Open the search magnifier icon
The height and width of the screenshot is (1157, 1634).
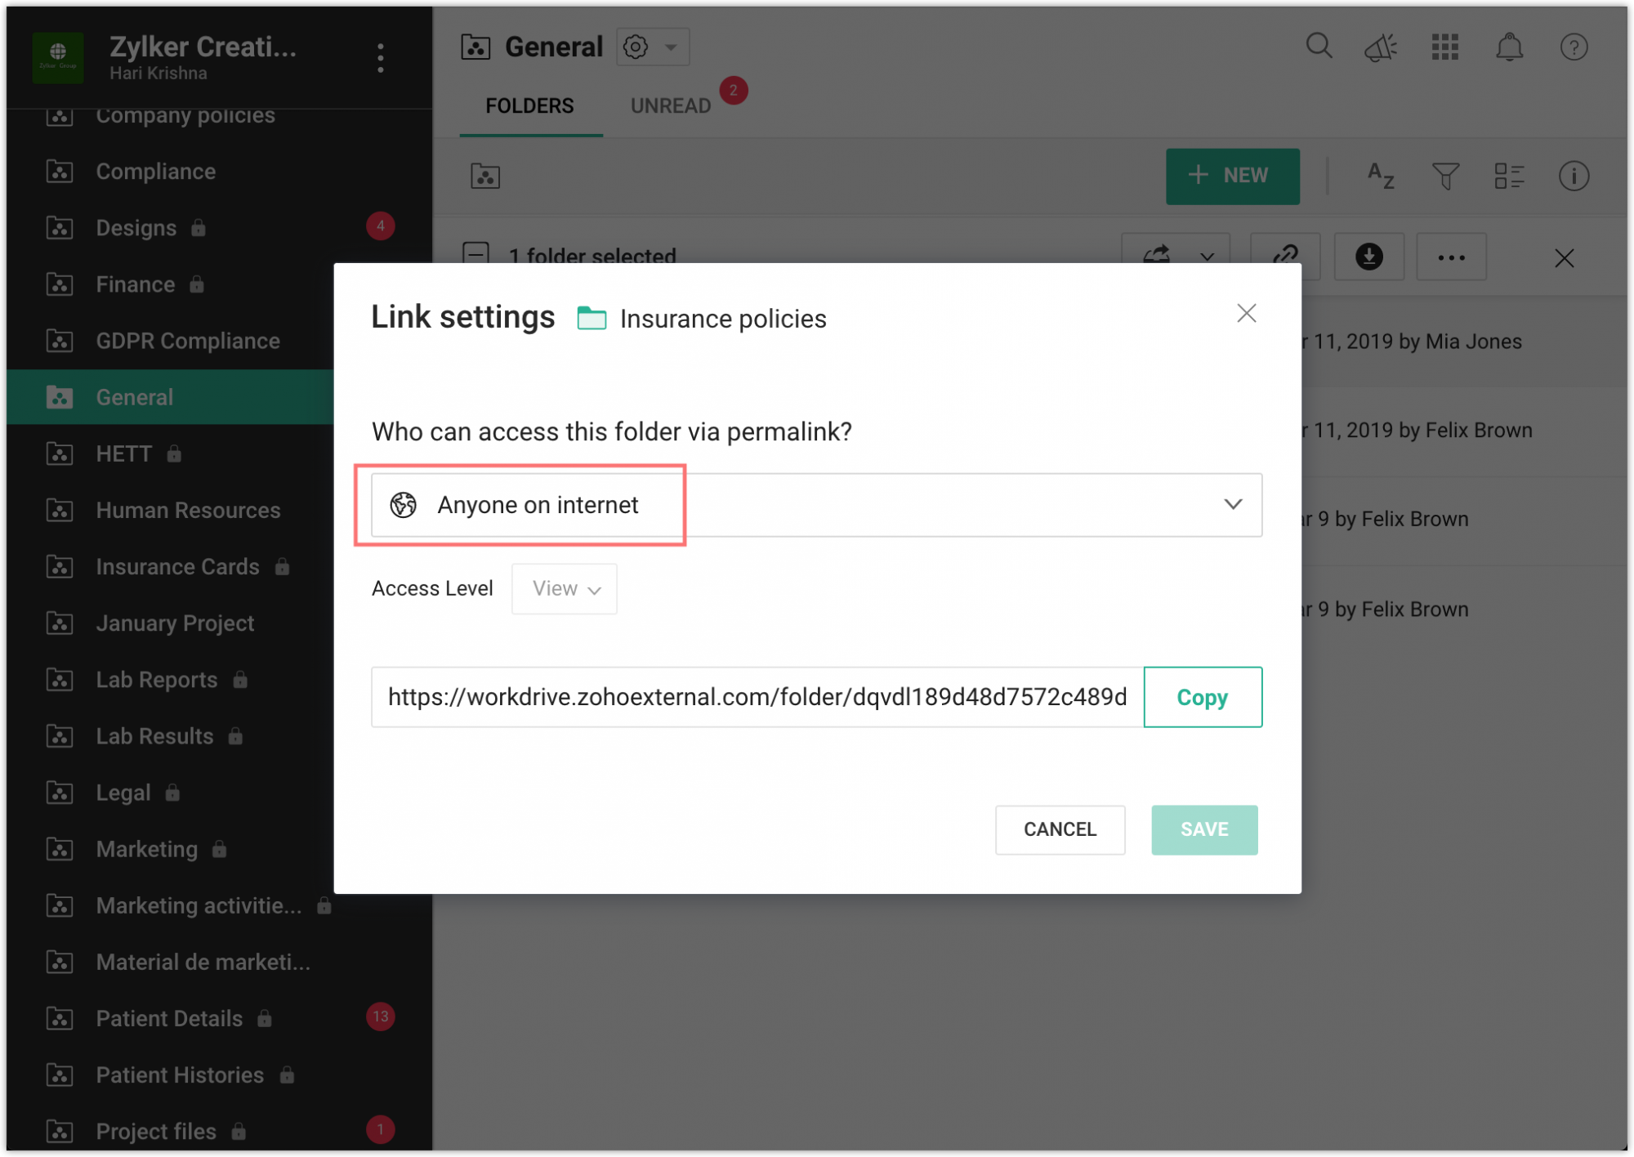(x=1319, y=47)
